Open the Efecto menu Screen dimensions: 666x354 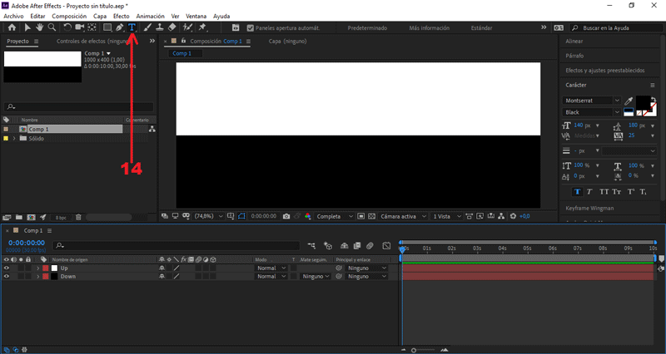point(121,16)
